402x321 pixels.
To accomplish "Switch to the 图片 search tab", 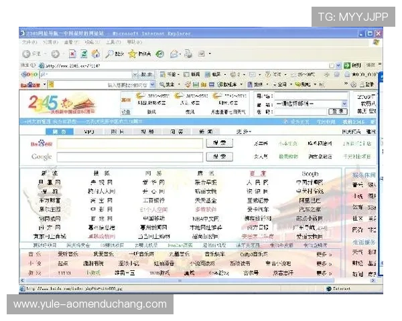I will [117, 132].
